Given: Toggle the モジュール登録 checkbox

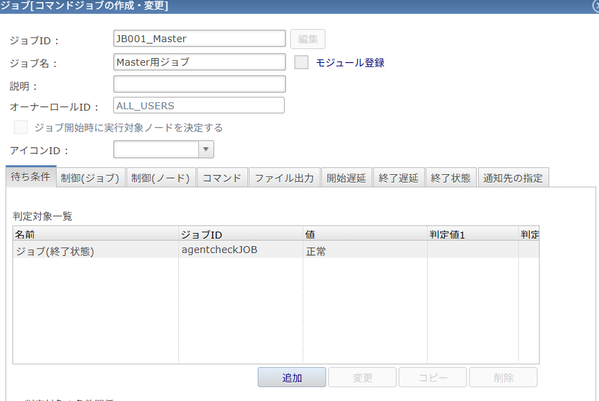Looking at the screenshot, I should click(301, 62).
